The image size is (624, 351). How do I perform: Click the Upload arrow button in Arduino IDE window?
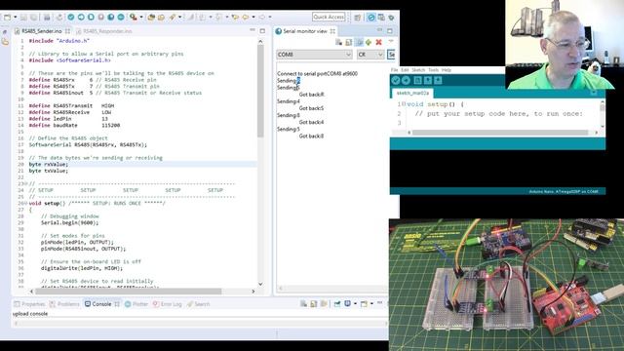(x=406, y=80)
